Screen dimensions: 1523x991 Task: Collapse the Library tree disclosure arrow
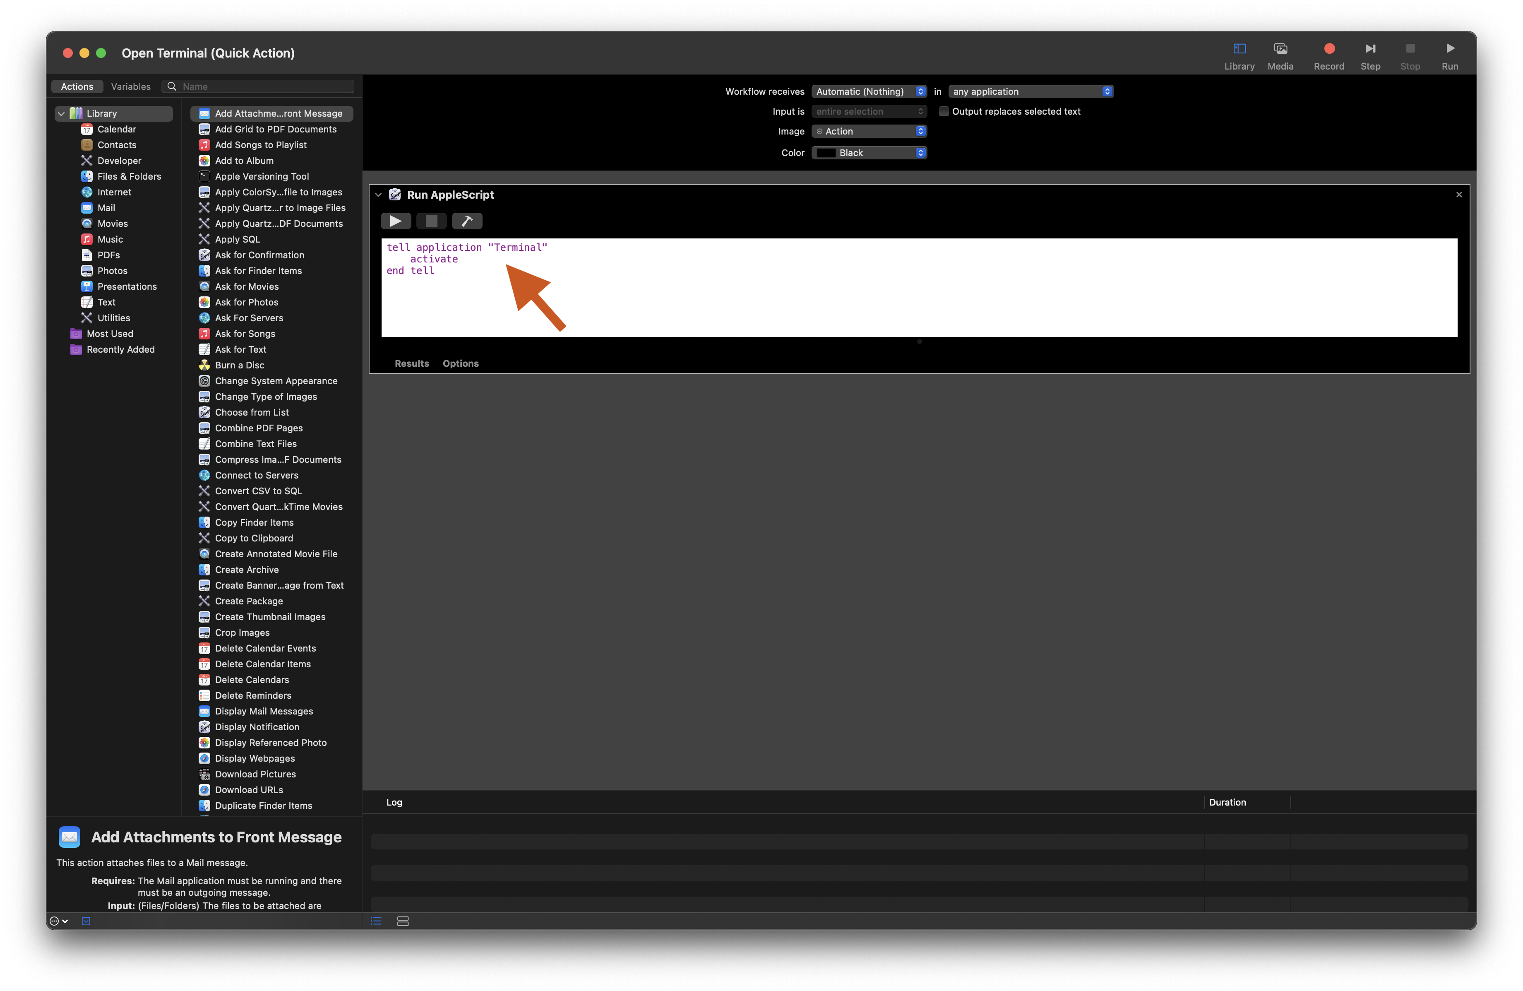click(x=61, y=113)
